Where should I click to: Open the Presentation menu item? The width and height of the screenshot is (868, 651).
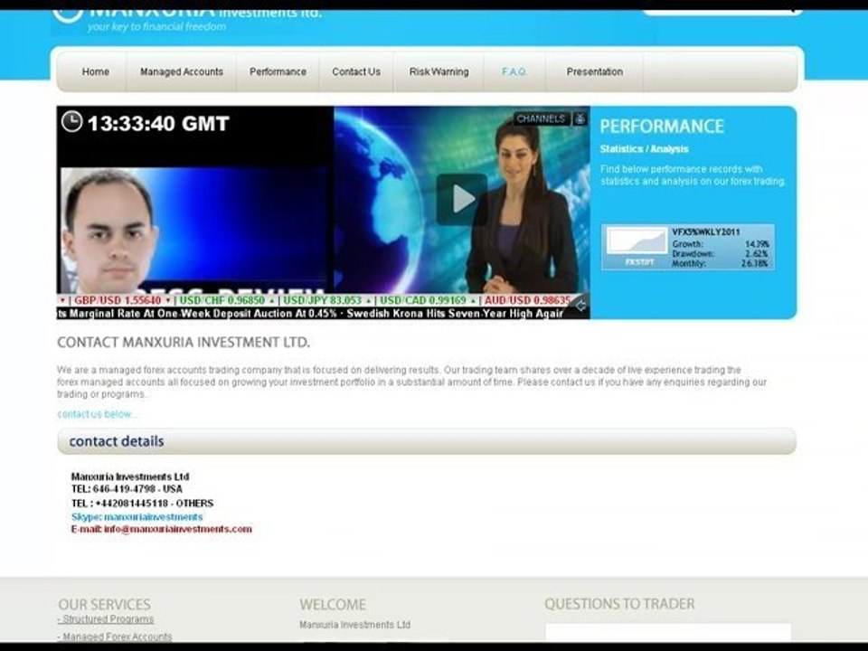point(595,72)
